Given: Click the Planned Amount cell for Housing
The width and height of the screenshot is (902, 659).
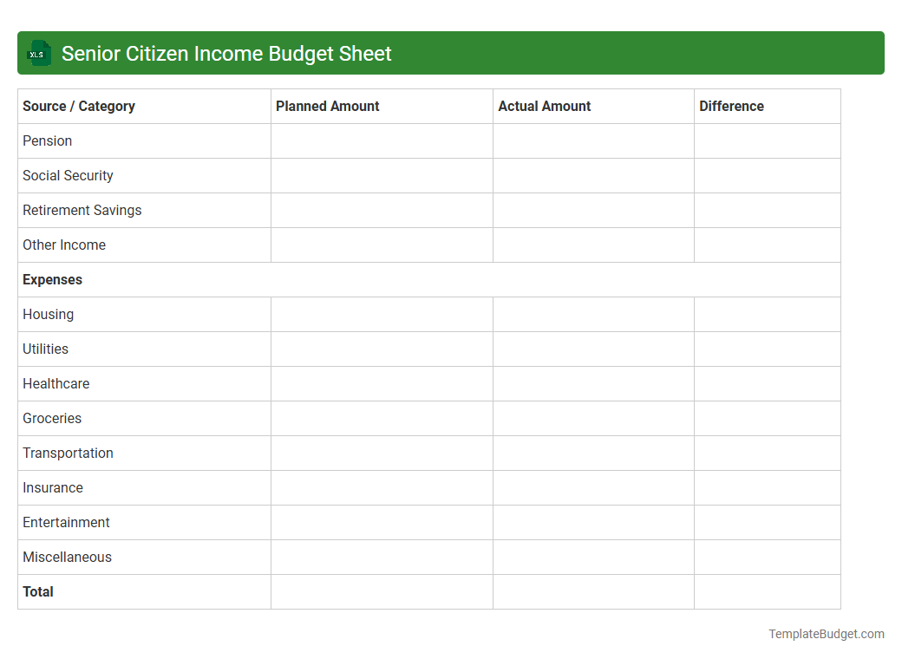Looking at the screenshot, I should point(382,314).
